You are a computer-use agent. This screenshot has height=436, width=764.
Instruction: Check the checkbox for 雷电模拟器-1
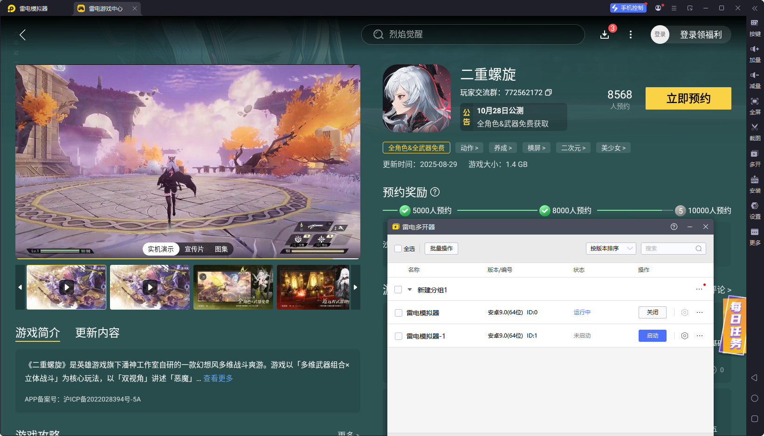(x=399, y=336)
